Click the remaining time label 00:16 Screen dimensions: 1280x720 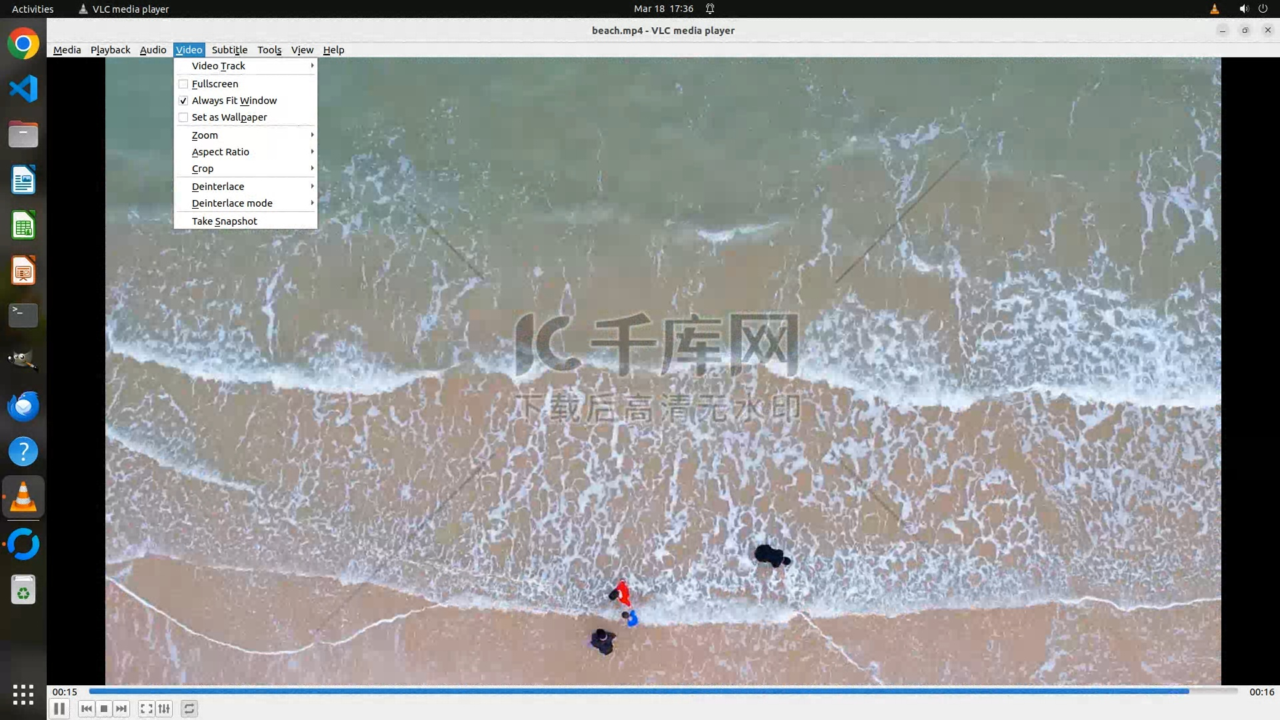point(1261,692)
